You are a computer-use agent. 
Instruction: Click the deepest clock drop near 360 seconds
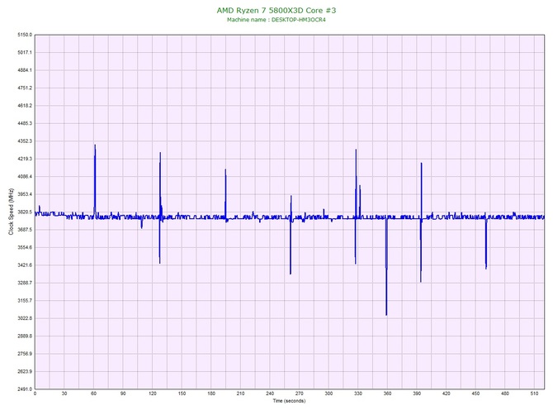386,269
